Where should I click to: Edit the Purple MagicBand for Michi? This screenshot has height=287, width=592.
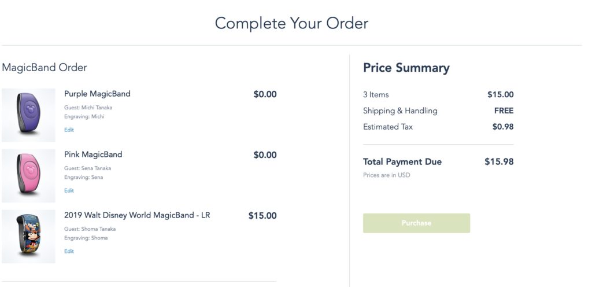tap(69, 130)
